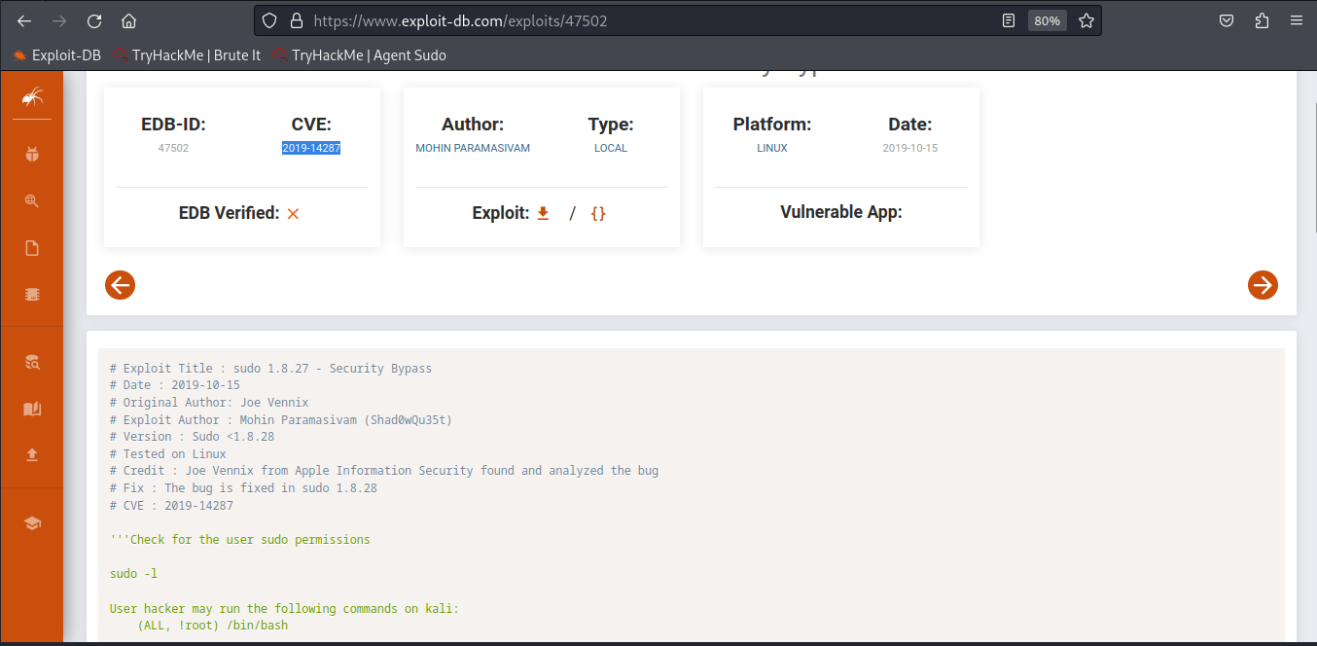Open the author link Mohin Paramasivam

(x=473, y=148)
